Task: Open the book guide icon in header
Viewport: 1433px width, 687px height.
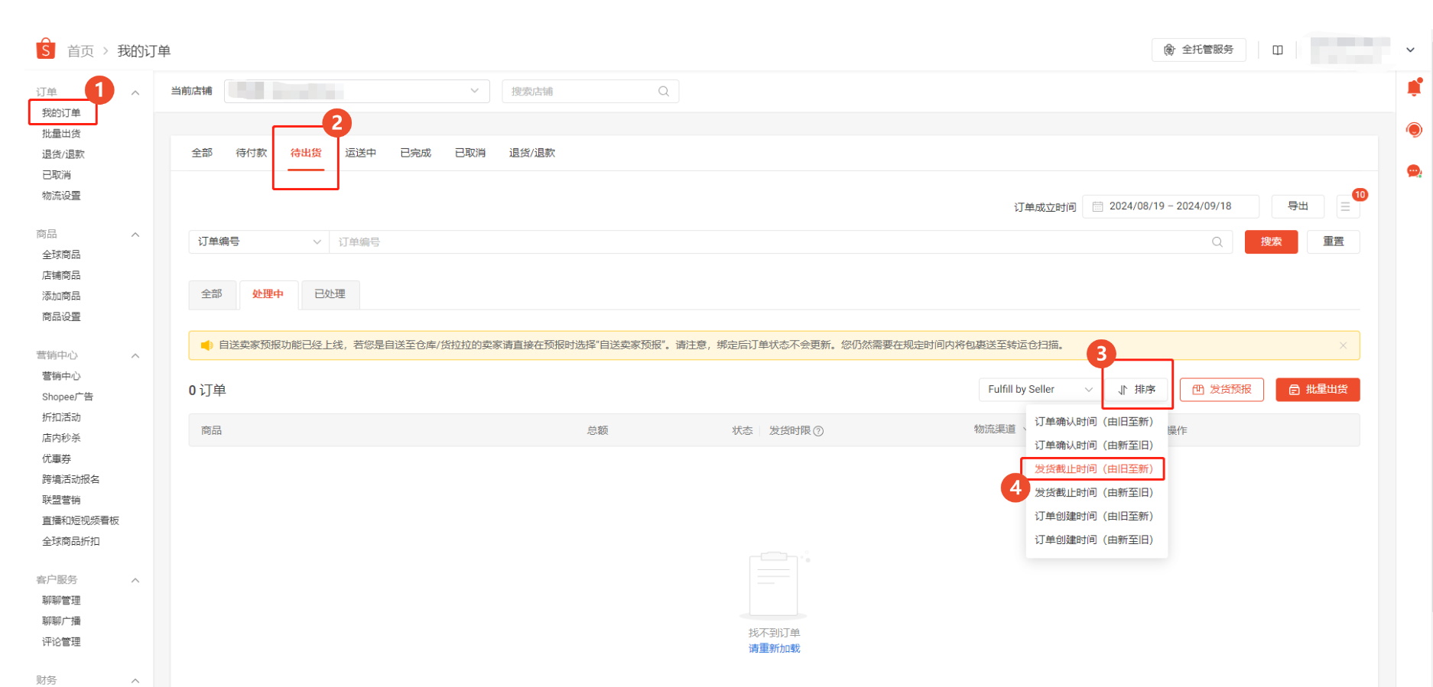Action: tap(1277, 50)
